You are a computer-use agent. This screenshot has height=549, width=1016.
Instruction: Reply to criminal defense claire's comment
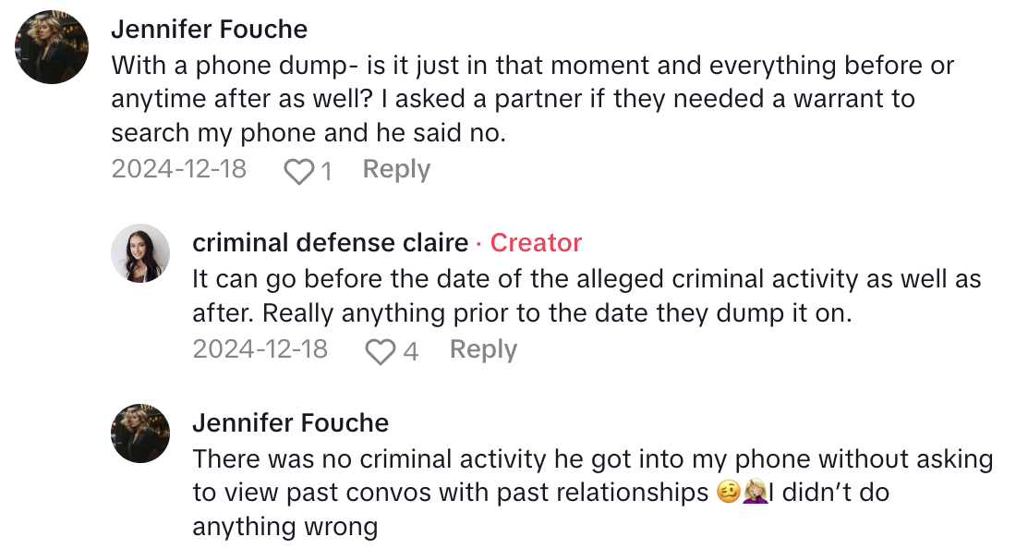(x=483, y=350)
